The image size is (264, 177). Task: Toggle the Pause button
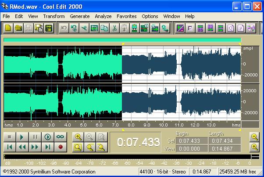[x=35, y=137]
